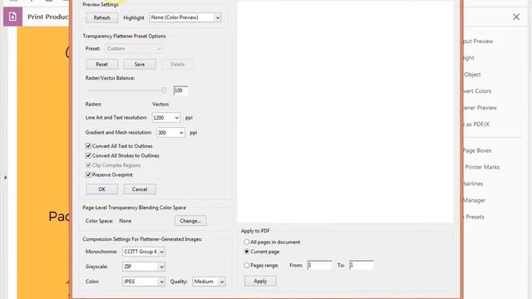Click the Print Production tool icon

(x=12, y=17)
